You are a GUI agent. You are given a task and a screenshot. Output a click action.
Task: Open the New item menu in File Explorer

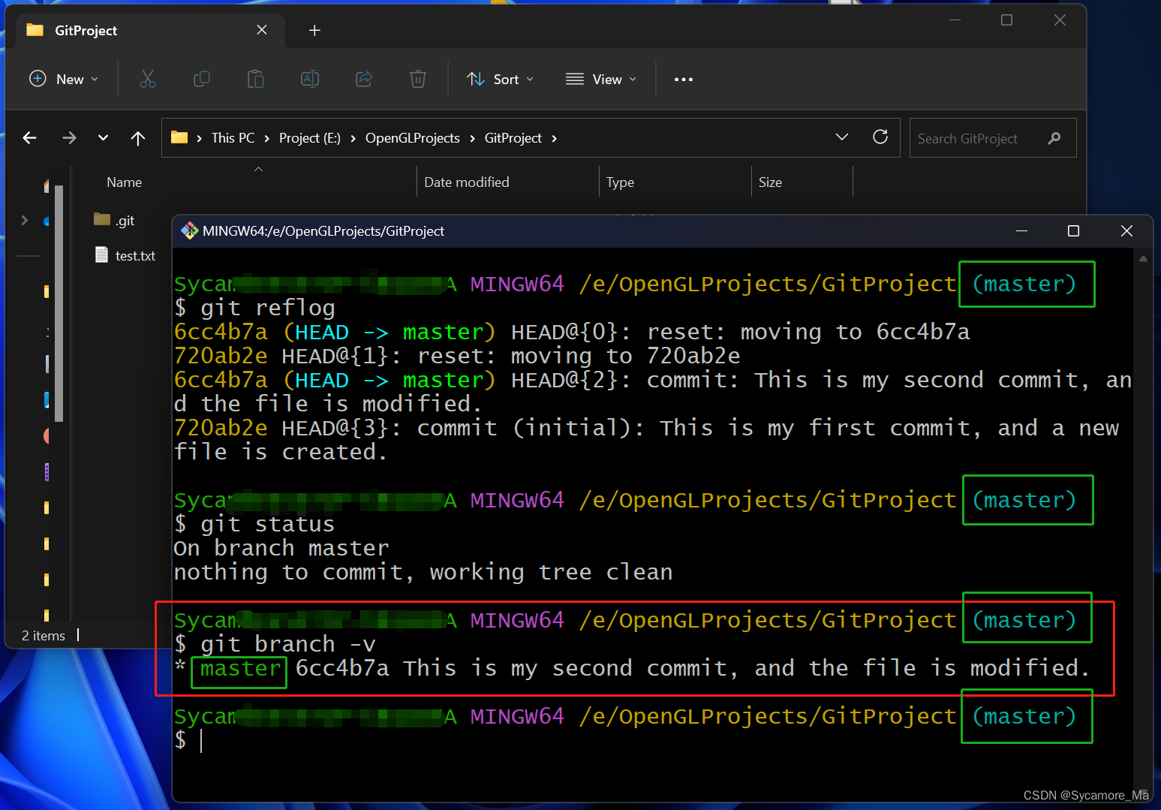pyautogui.click(x=64, y=79)
